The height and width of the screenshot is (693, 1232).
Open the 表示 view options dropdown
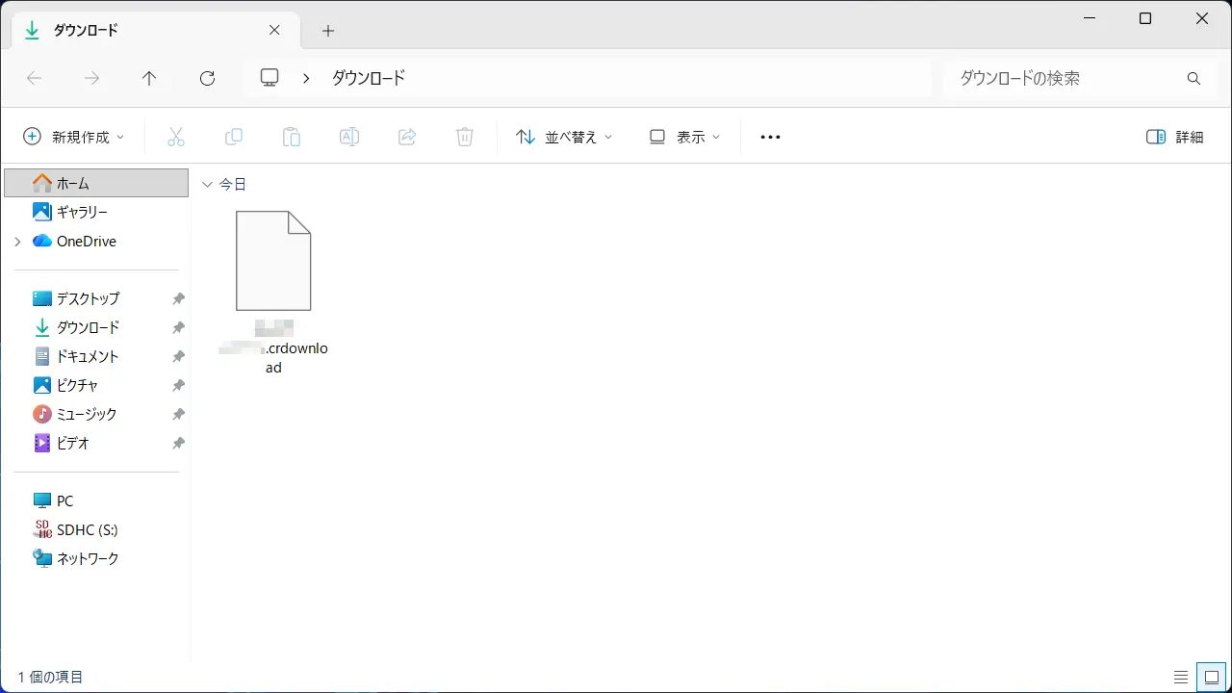[x=684, y=137]
